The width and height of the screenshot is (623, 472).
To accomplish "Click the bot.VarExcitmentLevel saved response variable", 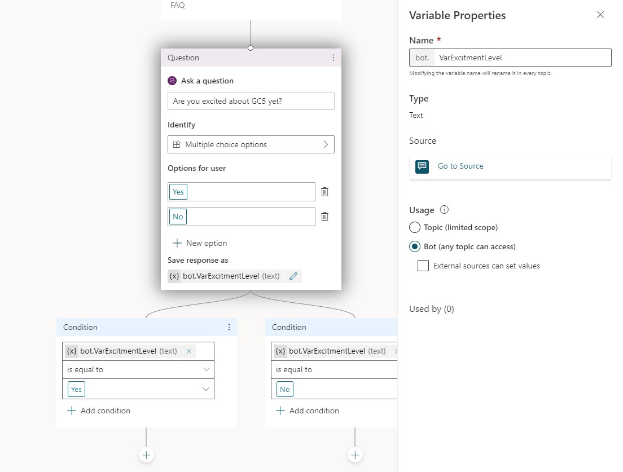I will pyautogui.click(x=226, y=276).
